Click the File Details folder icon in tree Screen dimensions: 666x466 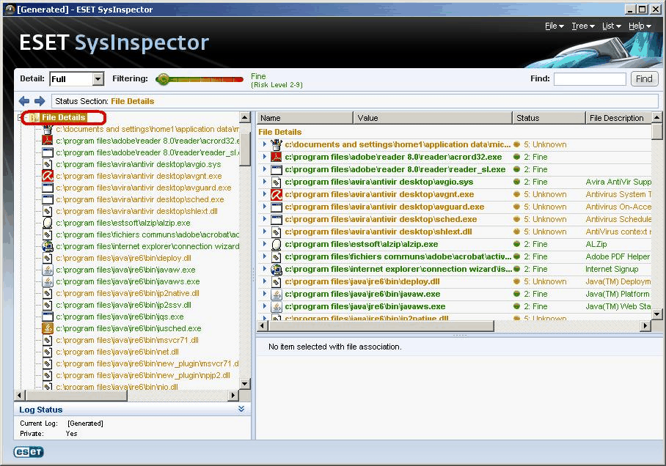click(x=34, y=117)
